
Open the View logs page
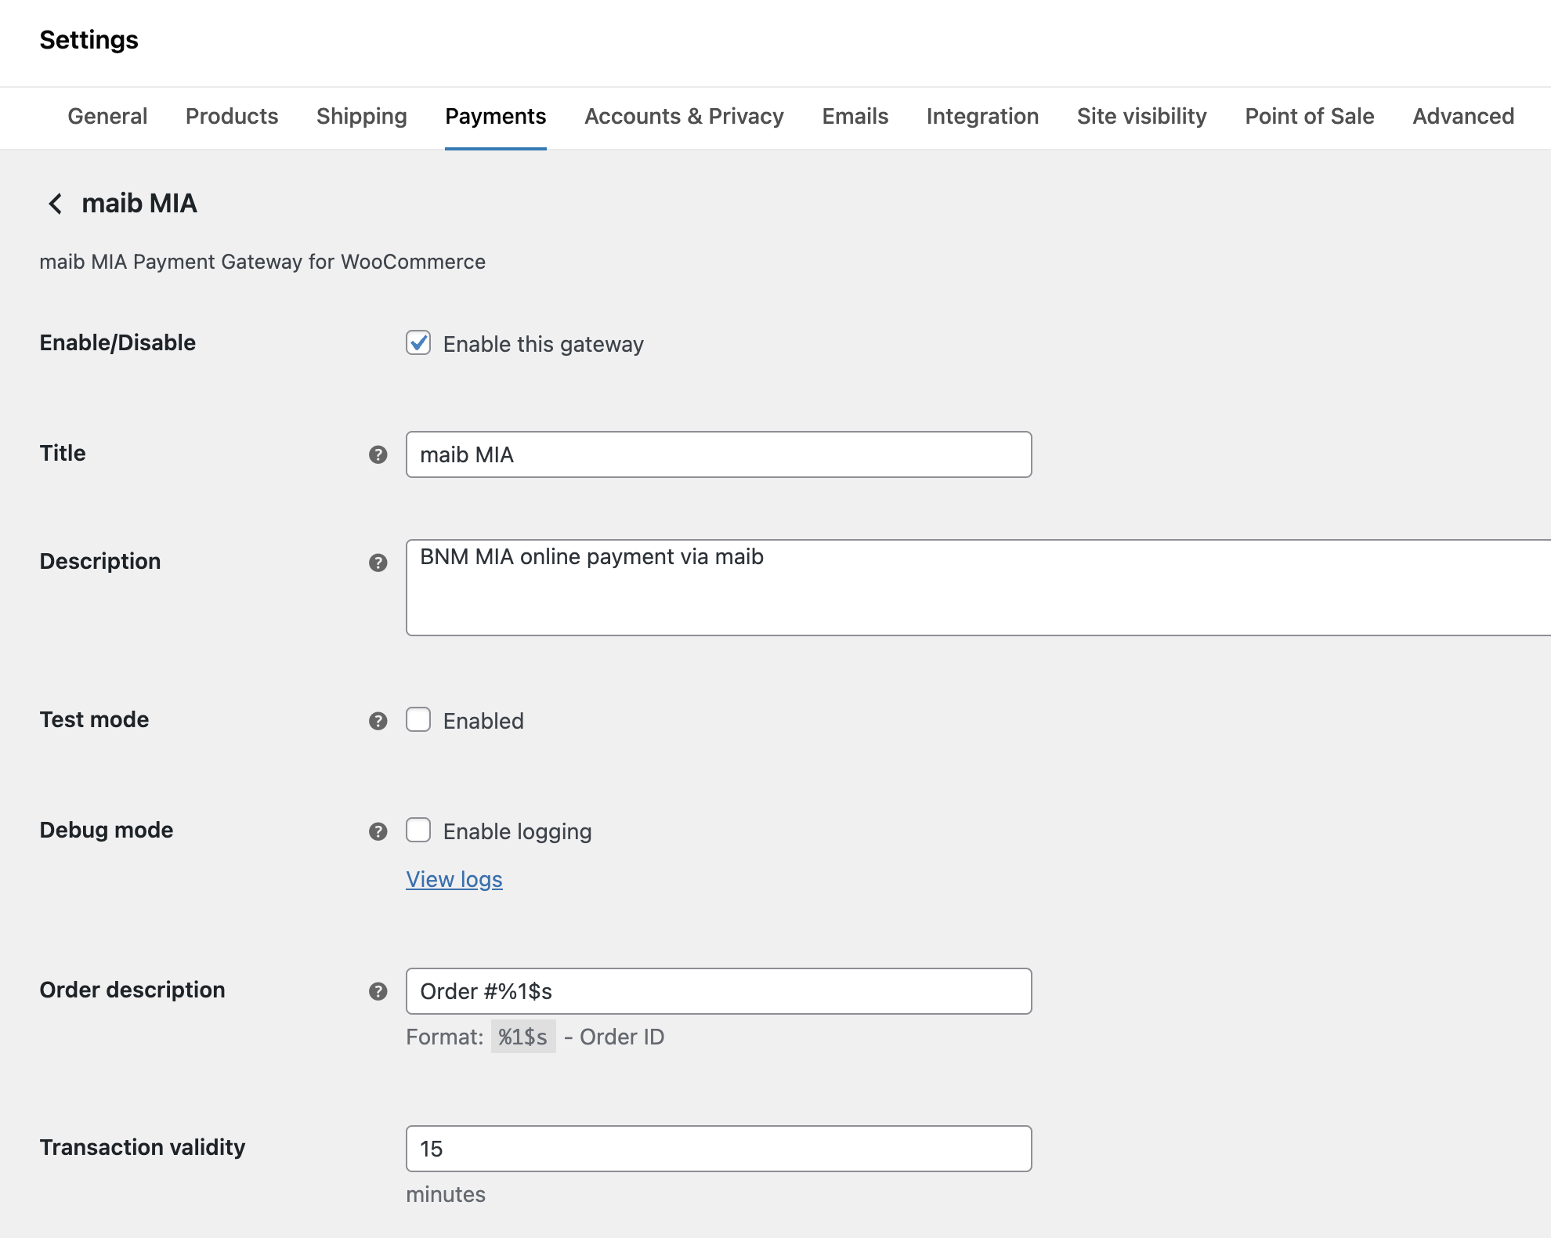click(x=454, y=879)
